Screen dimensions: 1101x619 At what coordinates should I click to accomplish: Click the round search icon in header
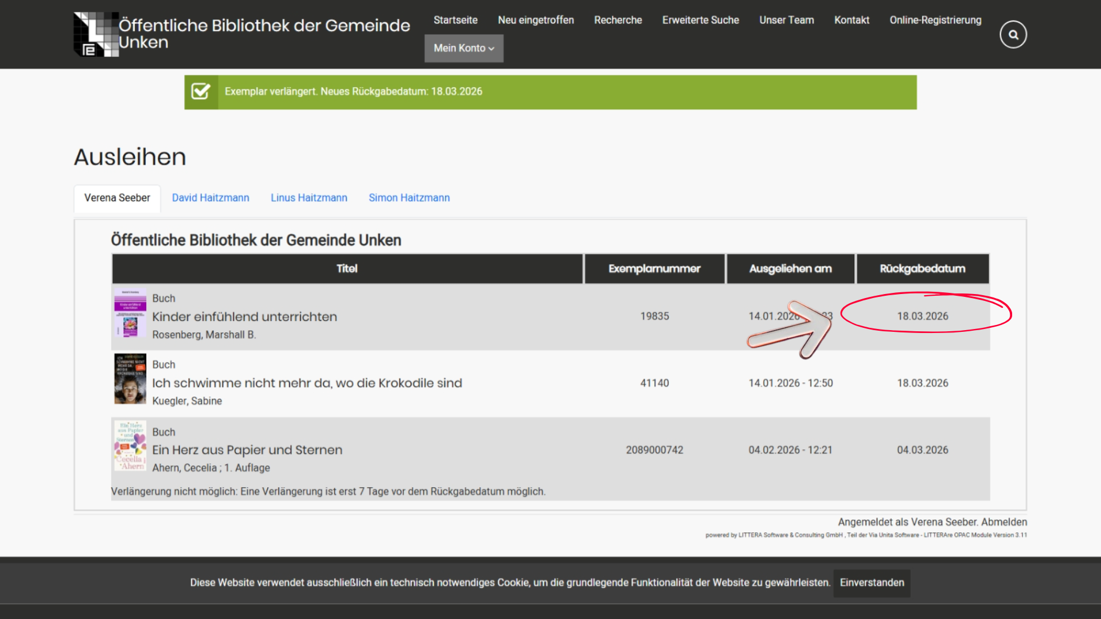tap(1013, 35)
